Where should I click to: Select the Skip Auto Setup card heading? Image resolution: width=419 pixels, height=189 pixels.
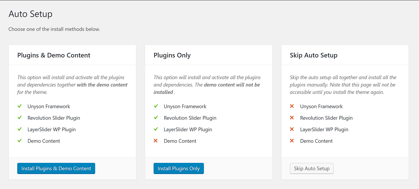(313, 55)
